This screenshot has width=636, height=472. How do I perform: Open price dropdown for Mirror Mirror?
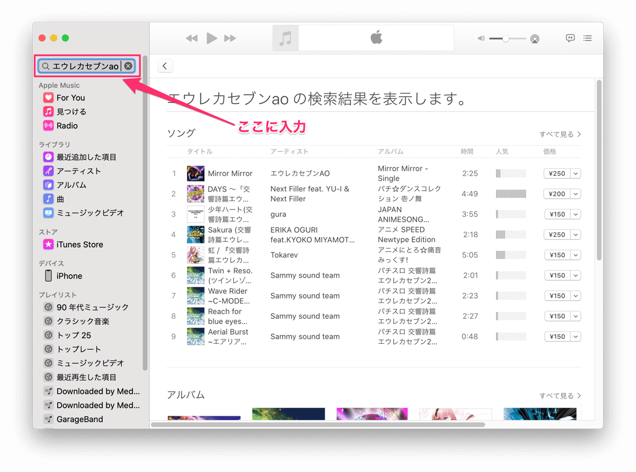pyautogui.click(x=576, y=173)
